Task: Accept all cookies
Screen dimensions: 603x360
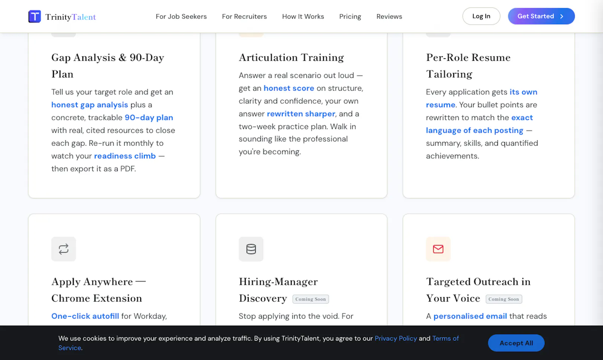Action: (516, 343)
